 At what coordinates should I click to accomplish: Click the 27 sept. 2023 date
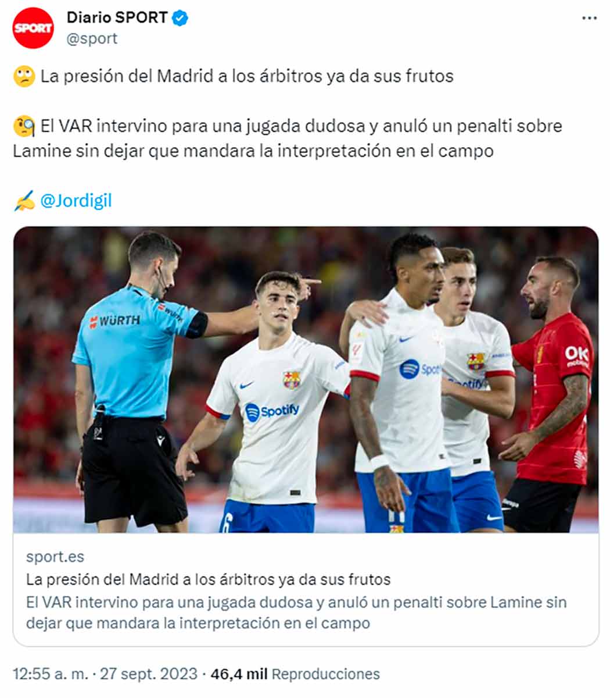tap(149, 674)
